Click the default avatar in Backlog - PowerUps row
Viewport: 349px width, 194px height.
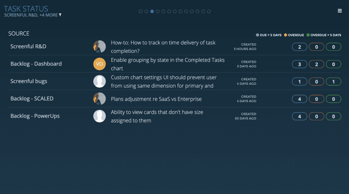click(99, 116)
